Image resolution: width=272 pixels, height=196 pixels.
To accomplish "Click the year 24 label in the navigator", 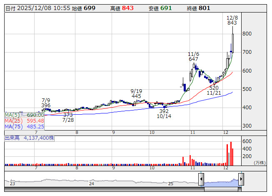I will click(92, 183).
